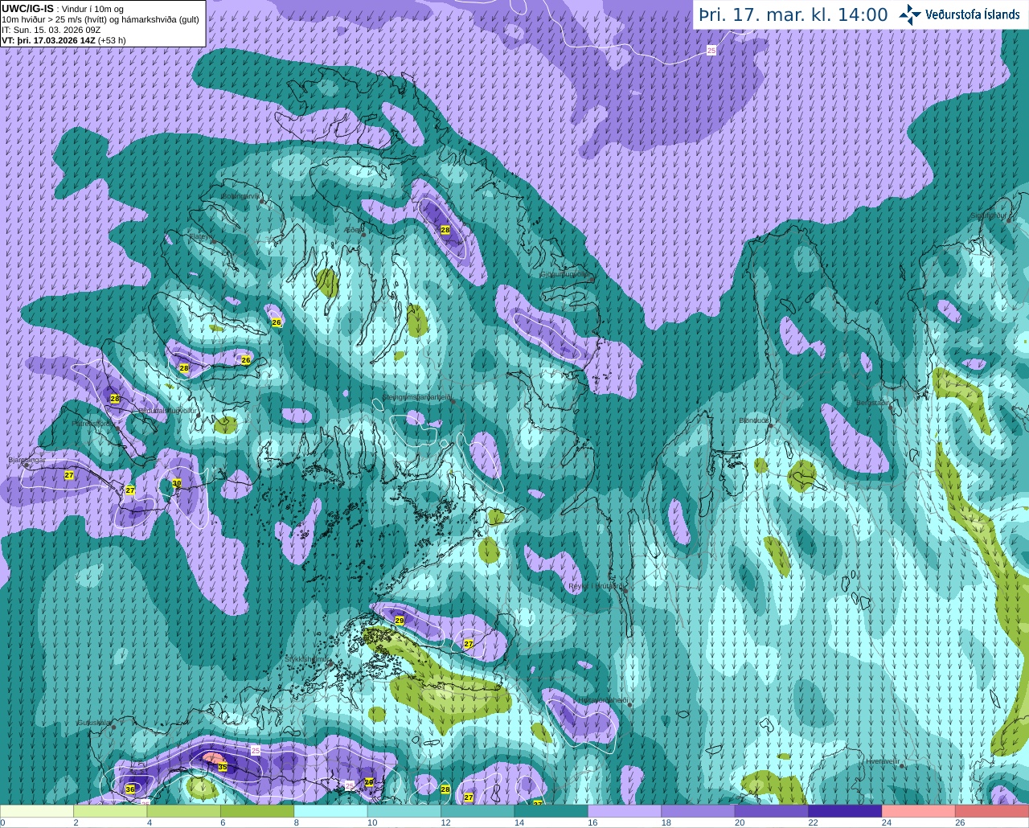Image resolution: width=1029 pixels, height=828 pixels.
Task: Click the yellow '35' gust label
Action: 223,767
